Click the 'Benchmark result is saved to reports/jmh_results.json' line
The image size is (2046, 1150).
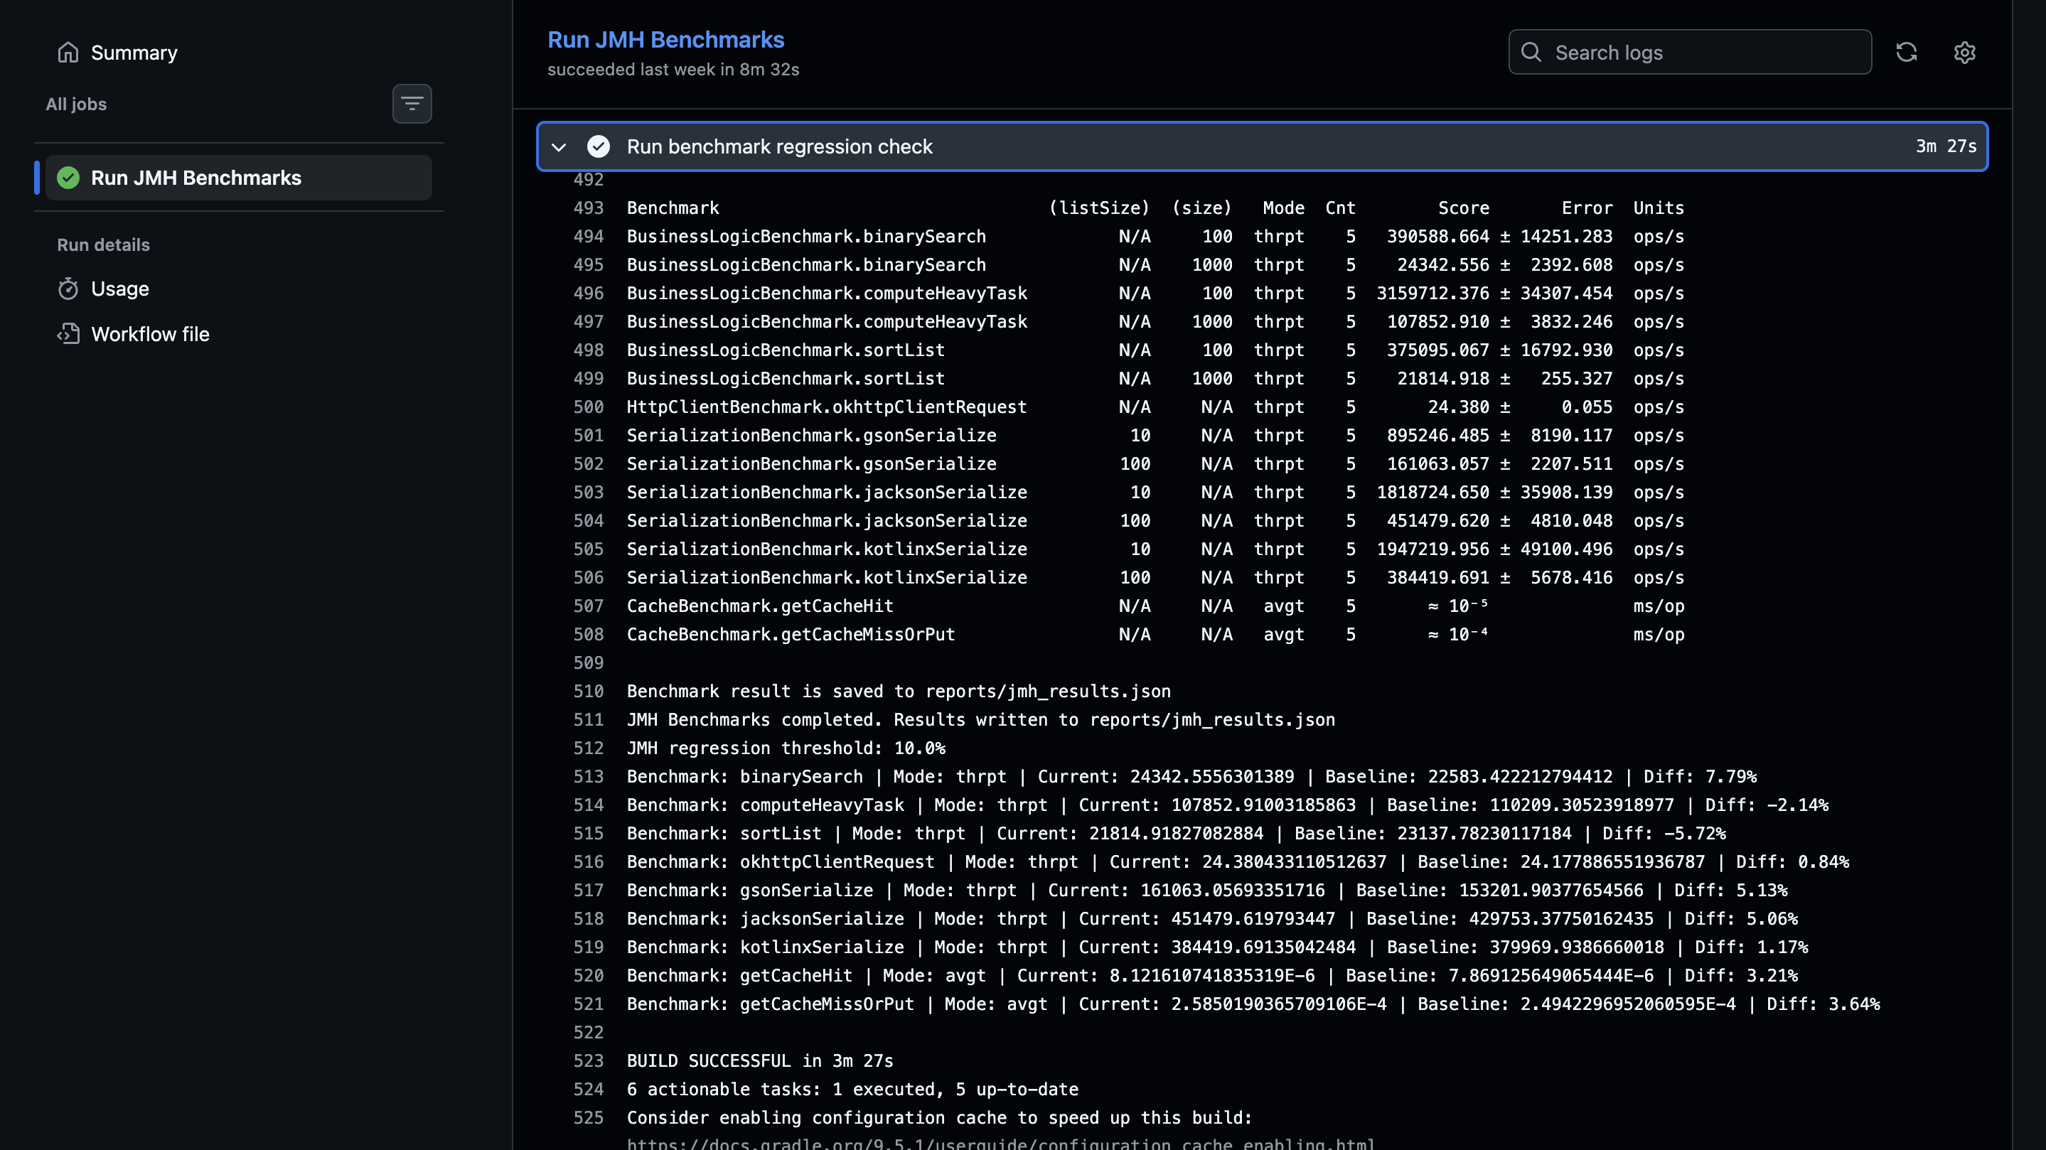[899, 692]
